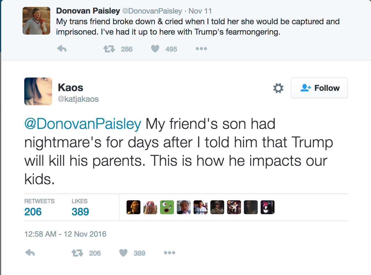Reply to Donovan Paisley's tweet
Image resolution: width=371 pixels, height=275 pixels.
click(62, 49)
